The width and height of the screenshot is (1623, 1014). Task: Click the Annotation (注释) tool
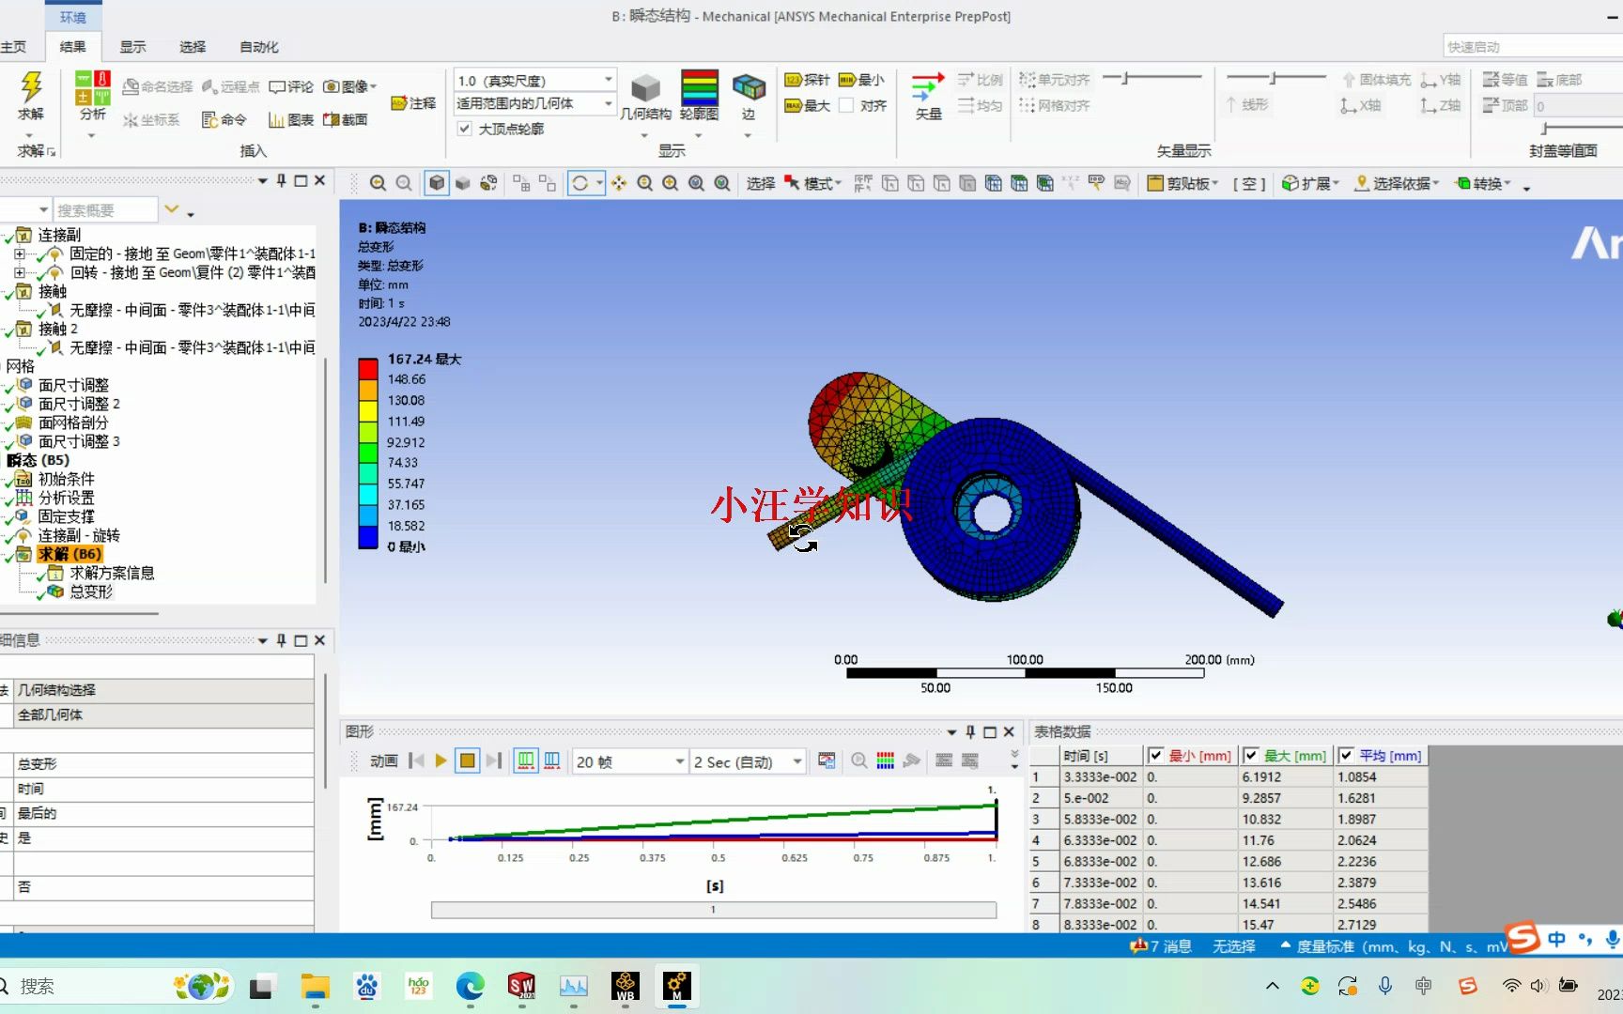pos(413,102)
